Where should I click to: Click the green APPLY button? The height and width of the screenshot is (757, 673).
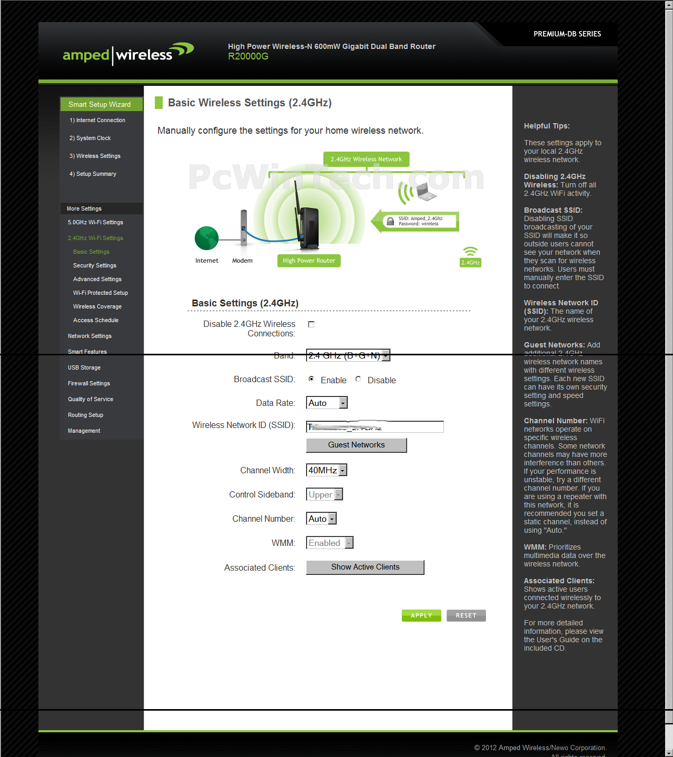[x=421, y=615]
